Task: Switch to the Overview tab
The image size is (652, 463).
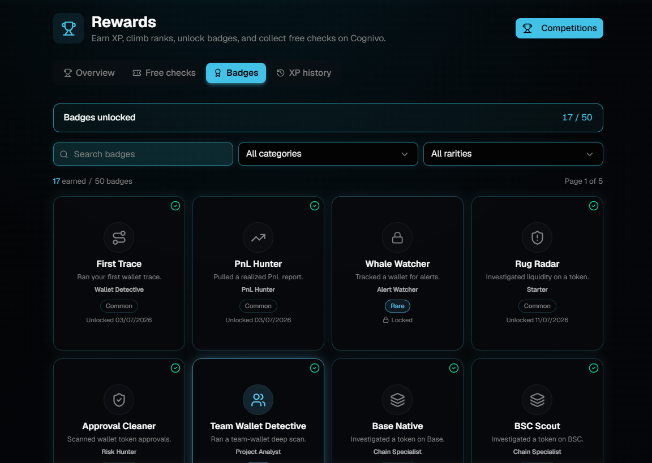Action: [x=89, y=73]
